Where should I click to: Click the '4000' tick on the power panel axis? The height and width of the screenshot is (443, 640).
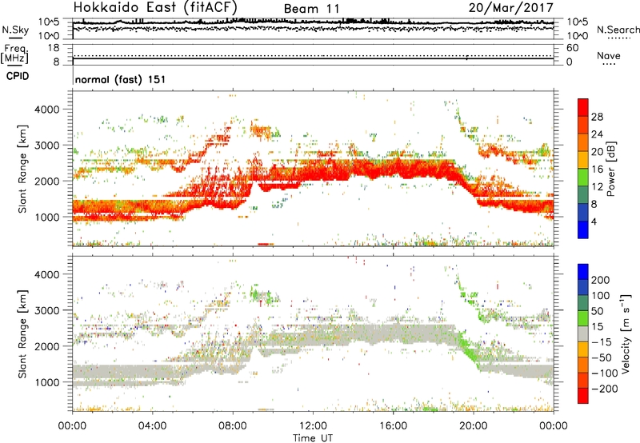[x=47, y=110]
